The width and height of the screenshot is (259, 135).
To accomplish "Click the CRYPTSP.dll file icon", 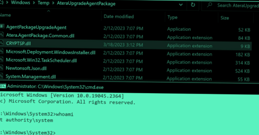I will [x=2, y=43].
